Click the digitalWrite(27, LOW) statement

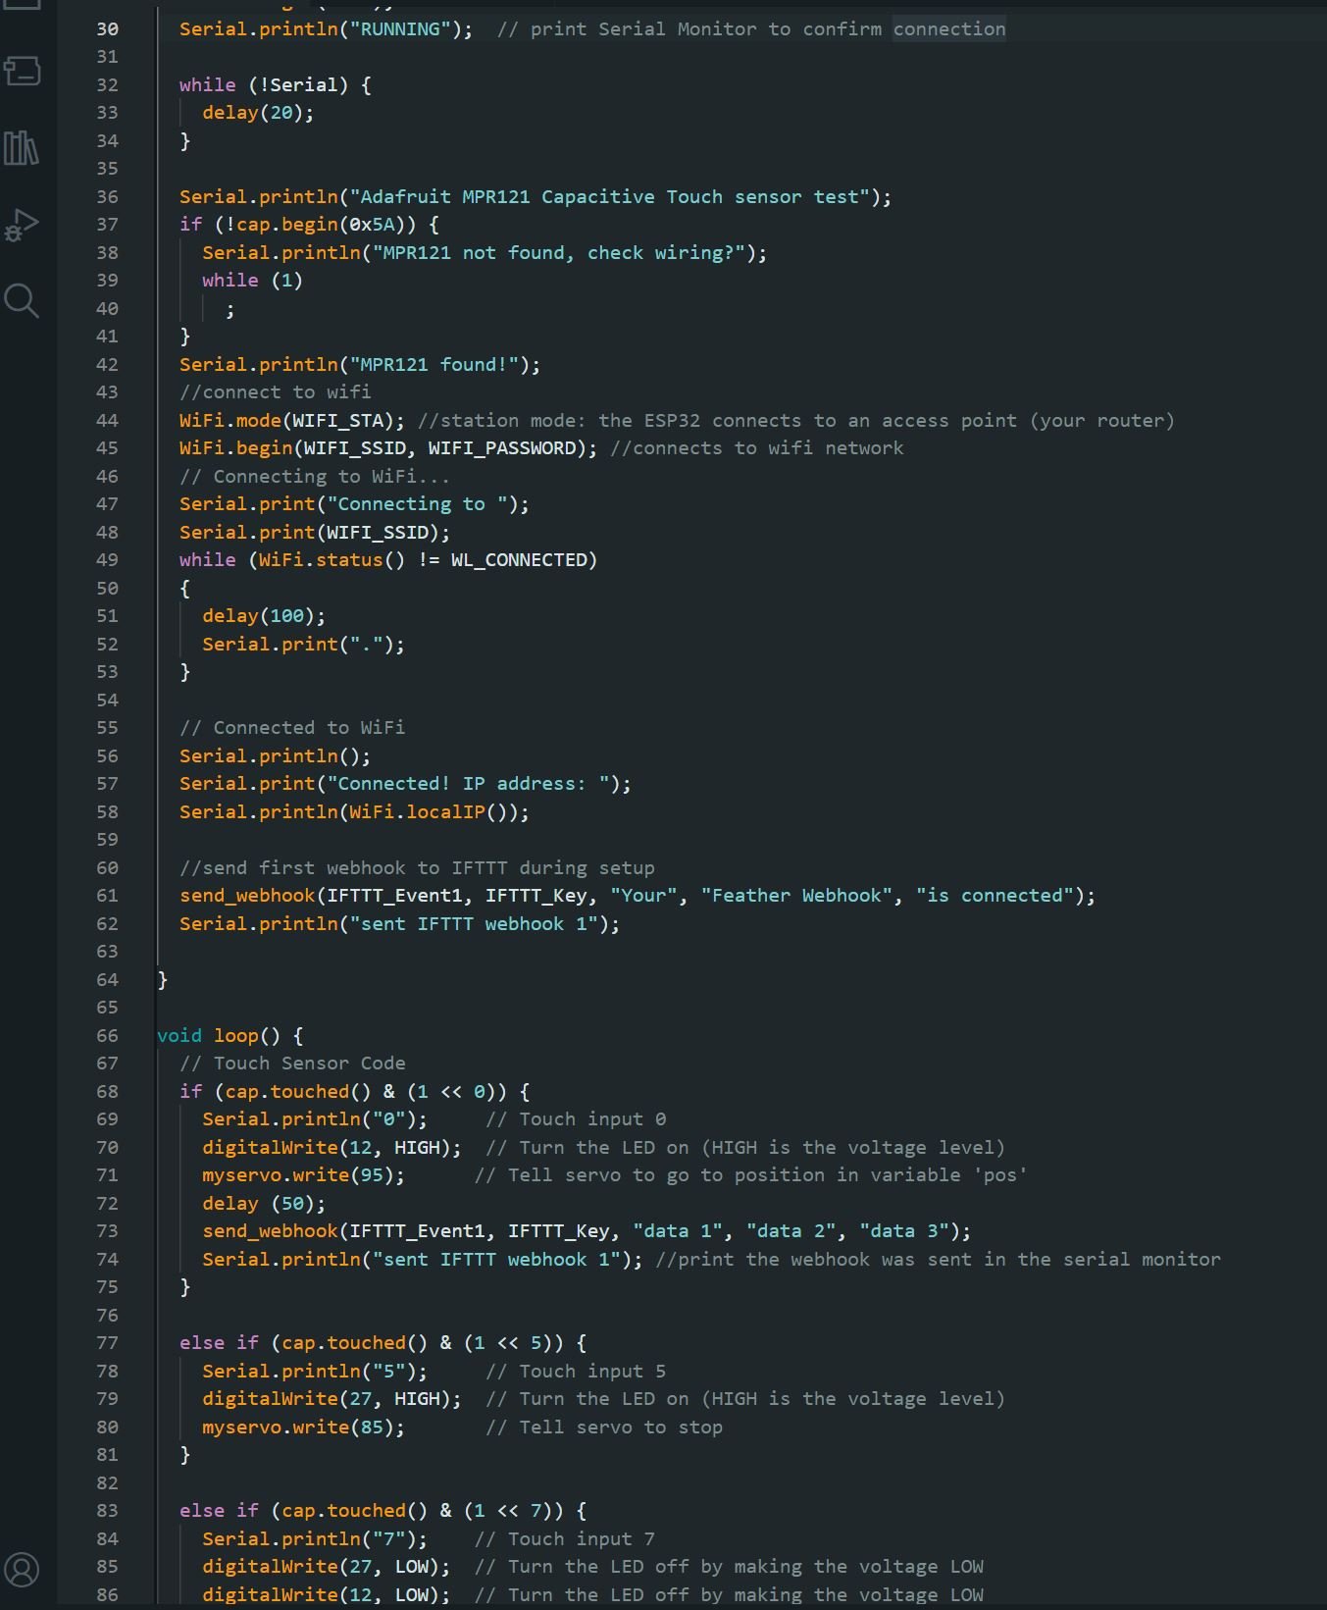tap(326, 1567)
